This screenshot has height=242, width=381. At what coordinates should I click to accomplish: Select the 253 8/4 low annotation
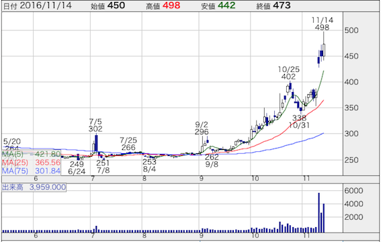point(149,165)
